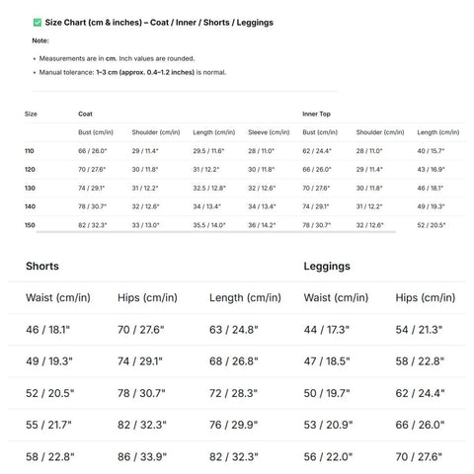The image size is (474, 474).
Task: Click the Leggings section heading
Action: (327, 267)
